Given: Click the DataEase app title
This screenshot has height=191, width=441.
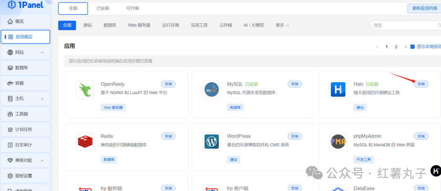Looking at the screenshot, I should (x=363, y=189).
